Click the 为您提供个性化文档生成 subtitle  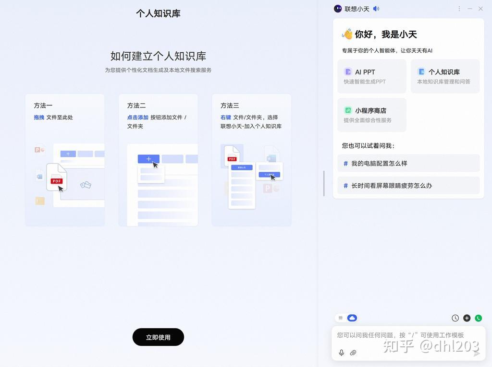(x=158, y=70)
